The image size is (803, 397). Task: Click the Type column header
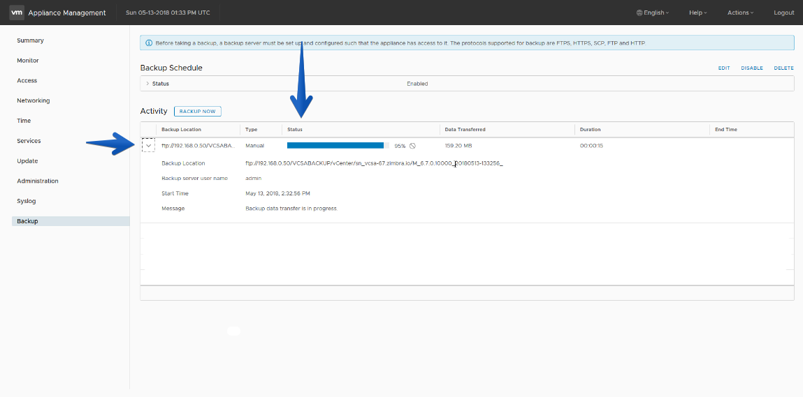coord(251,130)
